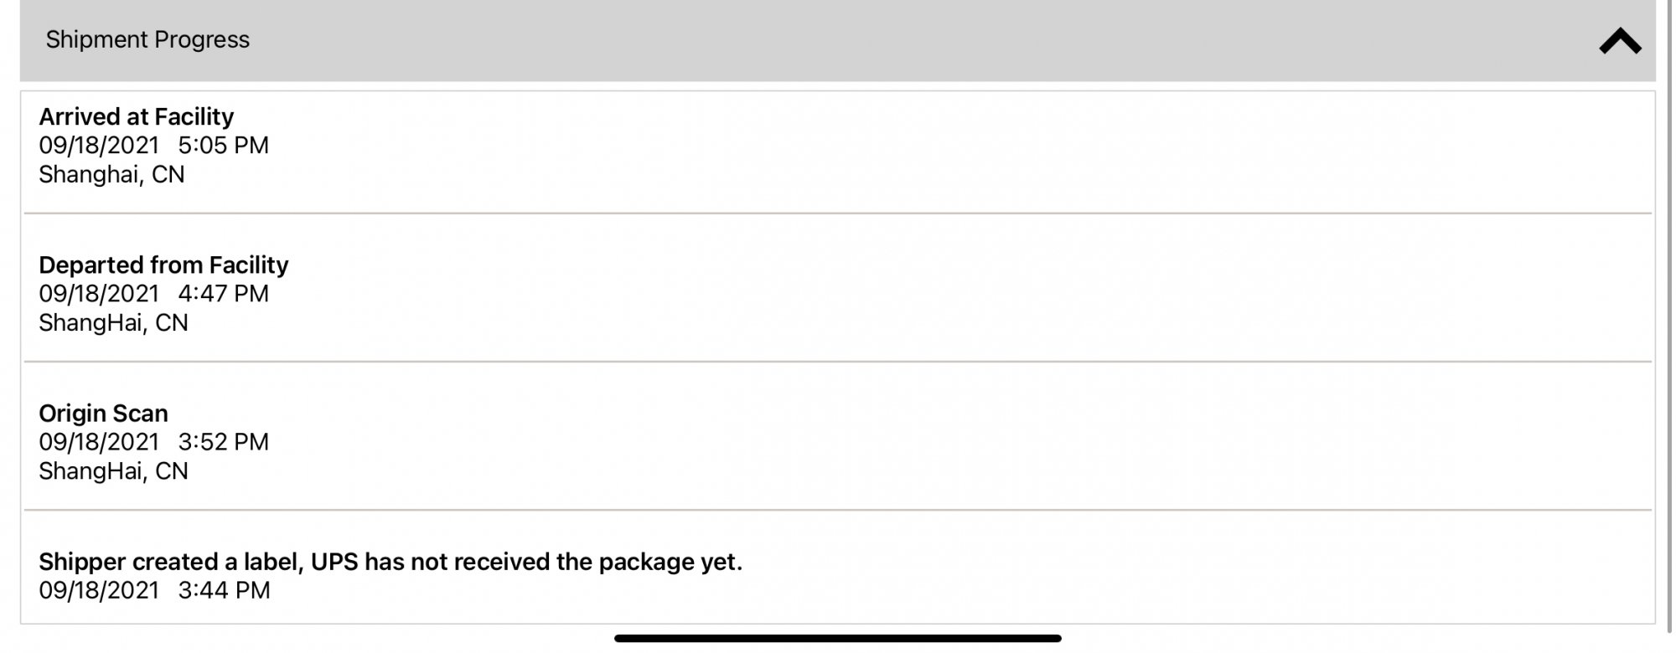Select the Departed from Facility status heading
This screenshot has width=1676, height=653.
(x=163, y=265)
